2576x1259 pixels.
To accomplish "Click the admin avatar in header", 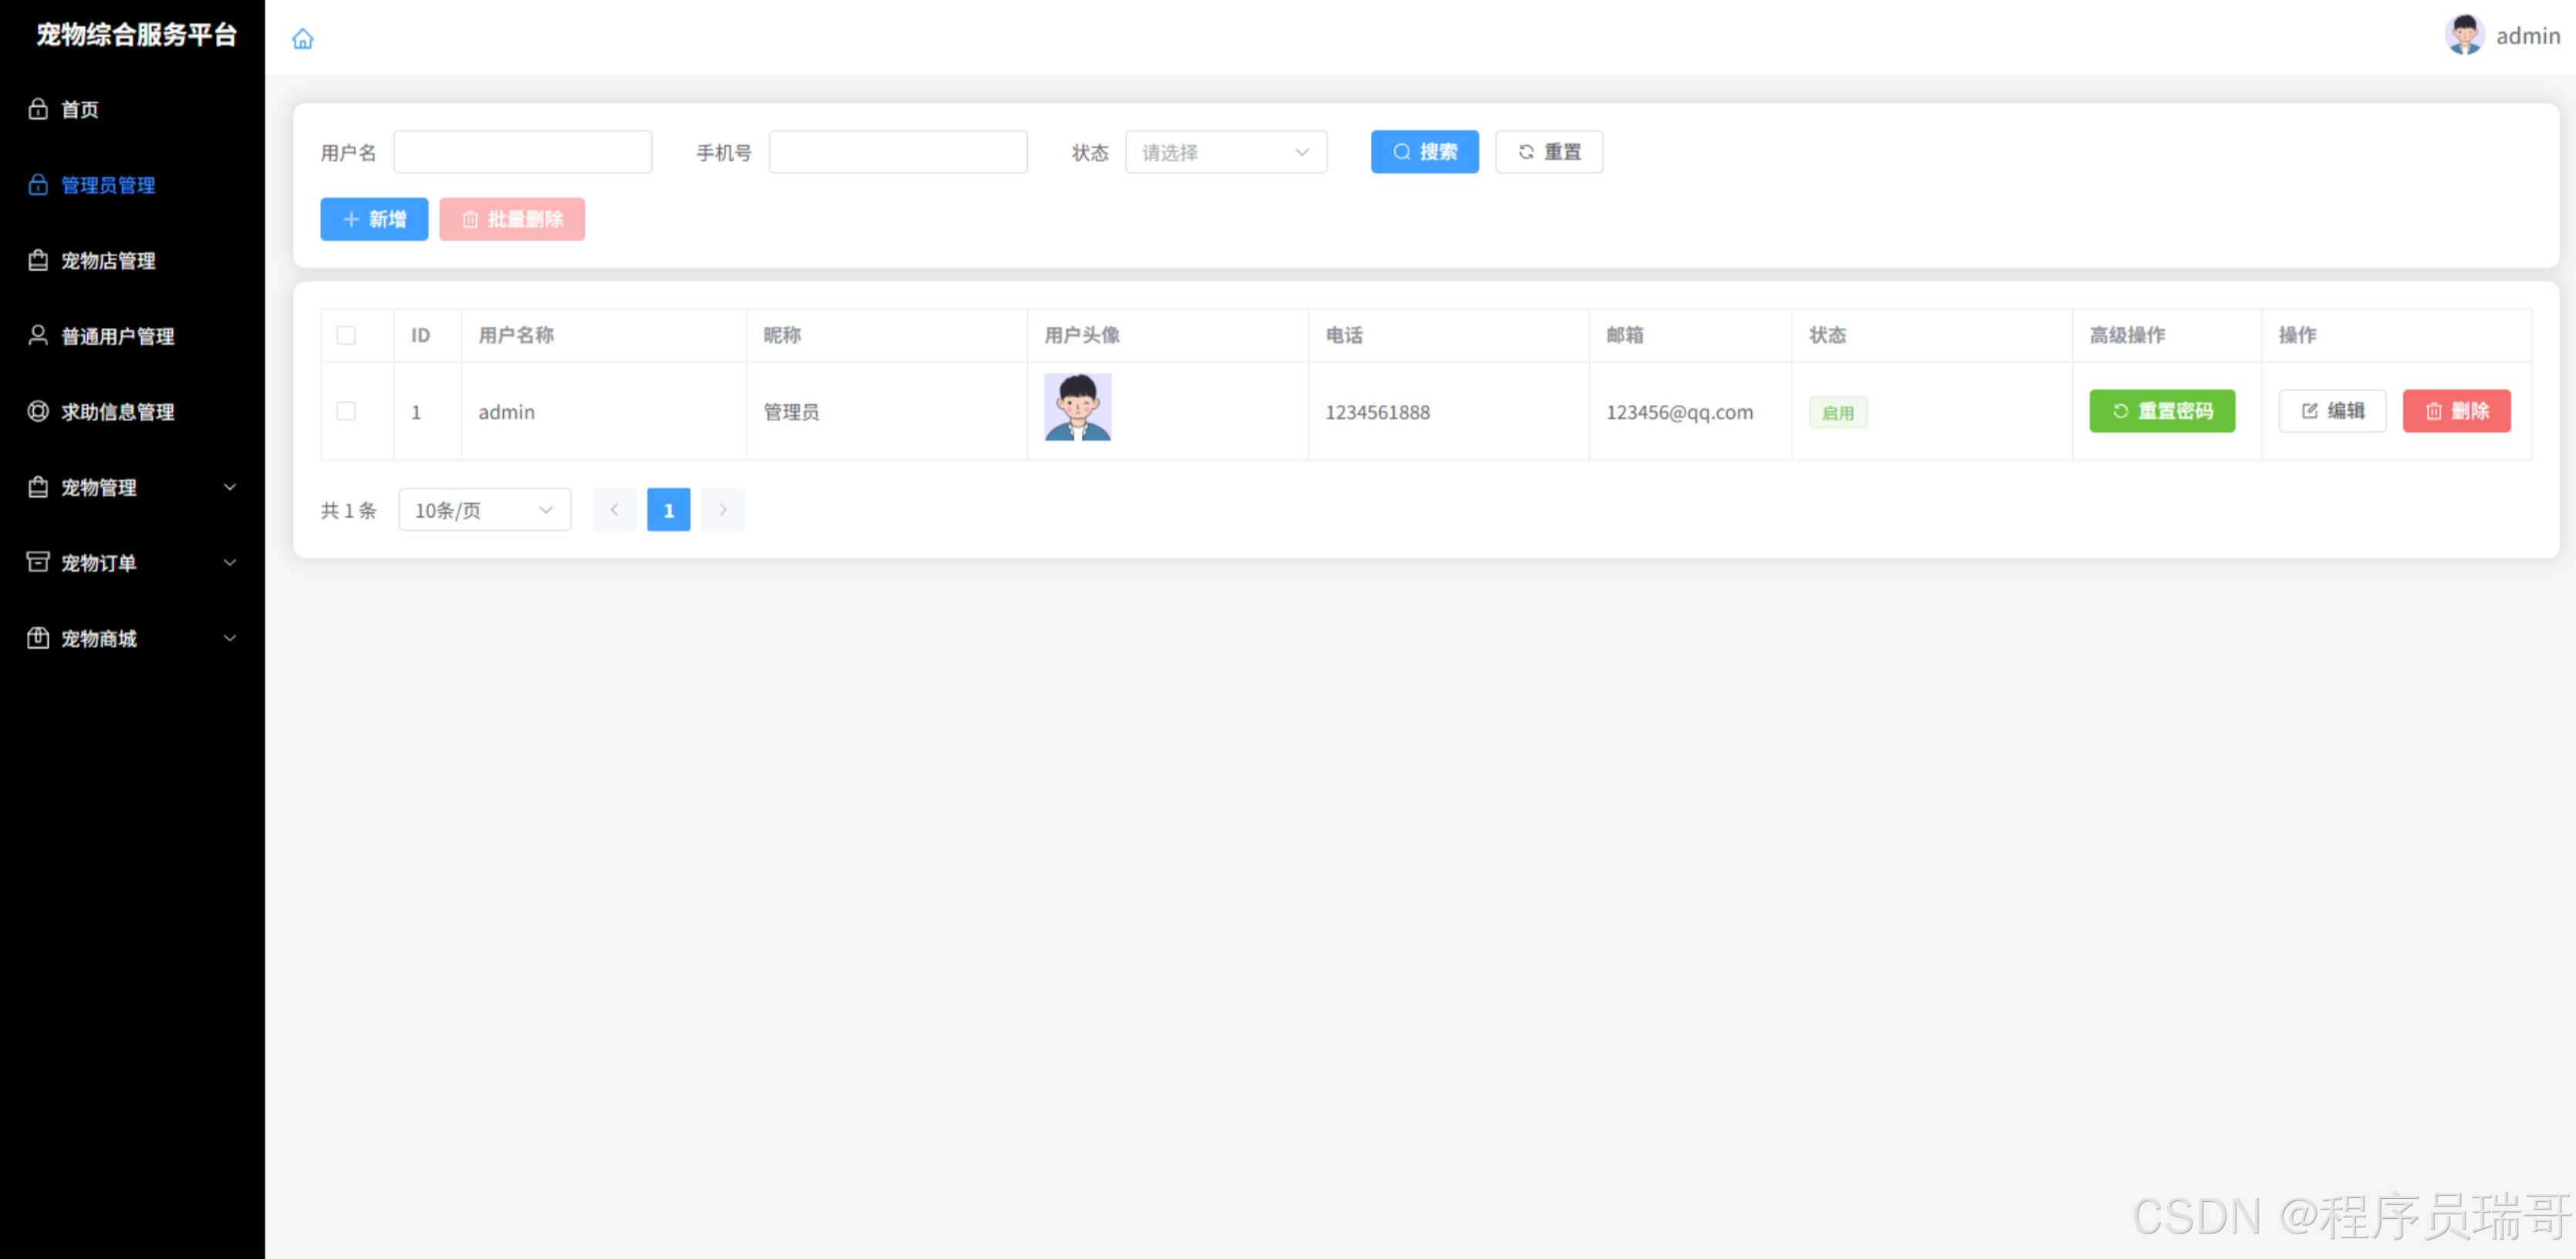I will [2463, 35].
